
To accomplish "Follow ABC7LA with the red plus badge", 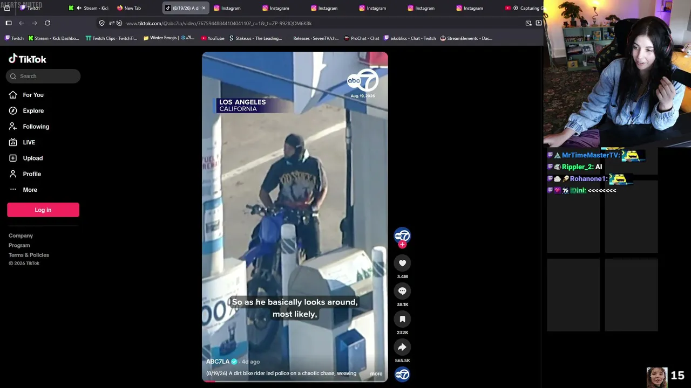I will (402, 245).
